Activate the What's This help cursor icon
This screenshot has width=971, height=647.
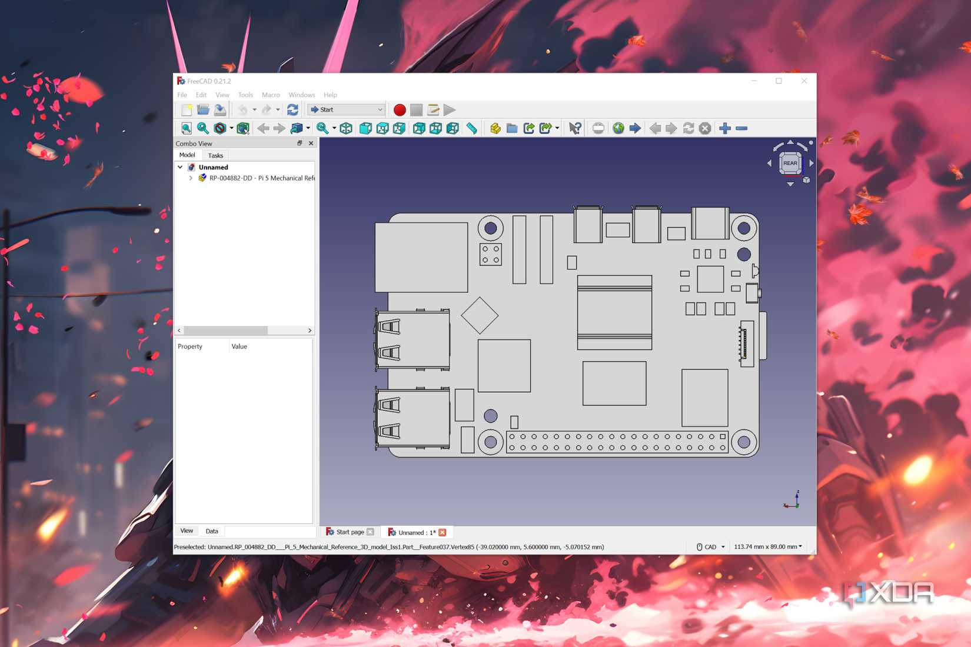coord(575,128)
